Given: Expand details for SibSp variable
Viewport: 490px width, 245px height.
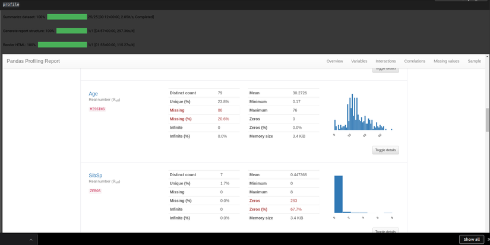Looking at the screenshot, I should click(x=385, y=231).
